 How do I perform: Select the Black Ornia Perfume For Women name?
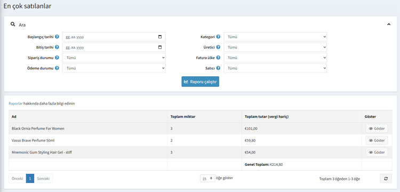[x=38, y=129]
